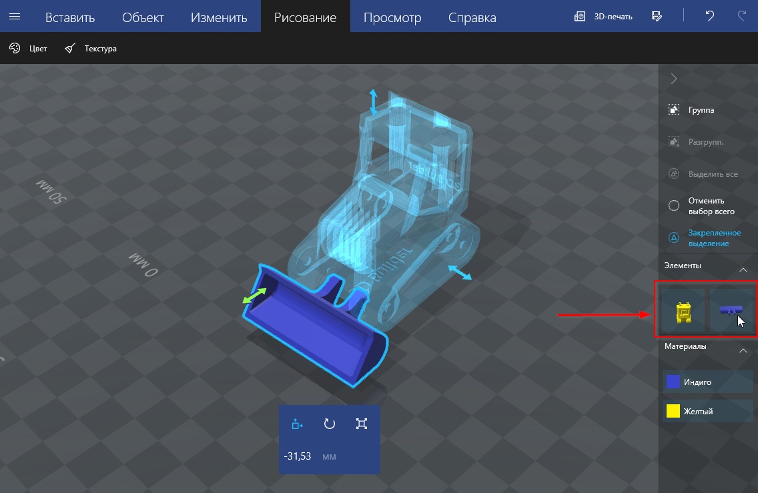Select the yellow loader body thumbnail
This screenshot has height=493, width=758.
pyautogui.click(x=681, y=312)
